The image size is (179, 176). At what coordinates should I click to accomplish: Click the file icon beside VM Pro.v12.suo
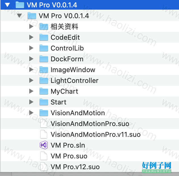click(x=44, y=167)
